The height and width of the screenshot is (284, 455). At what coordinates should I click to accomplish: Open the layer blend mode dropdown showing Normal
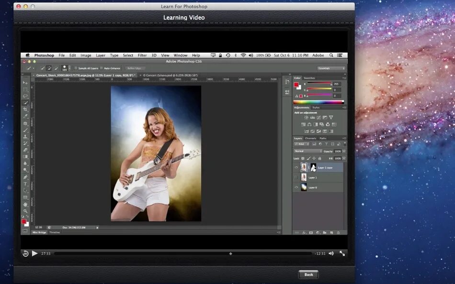(308, 151)
